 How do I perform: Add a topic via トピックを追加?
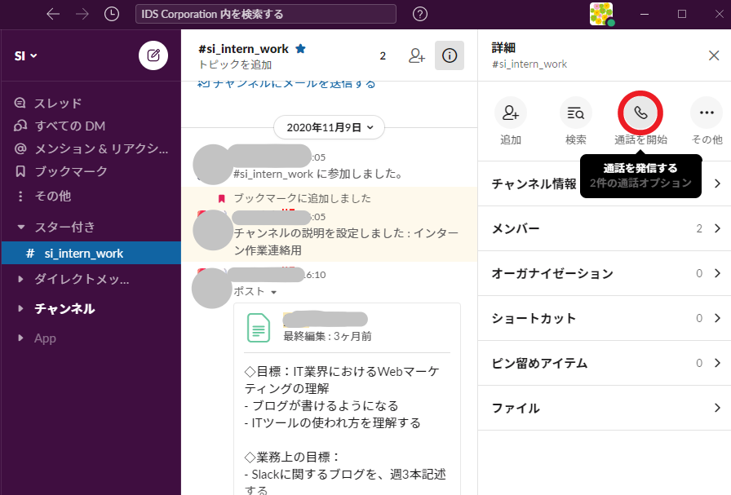point(221,64)
